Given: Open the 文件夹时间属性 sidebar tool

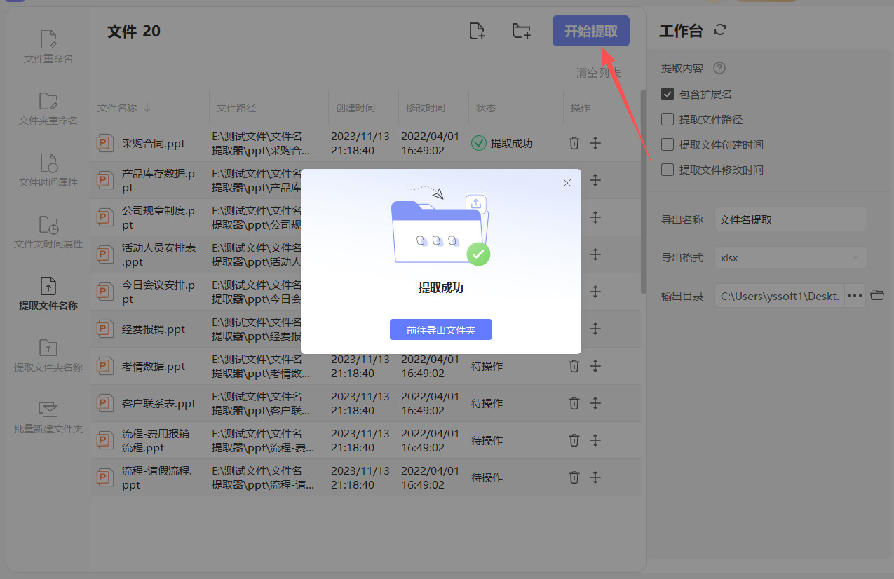Looking at the screenshot, I should click(48, 232).
